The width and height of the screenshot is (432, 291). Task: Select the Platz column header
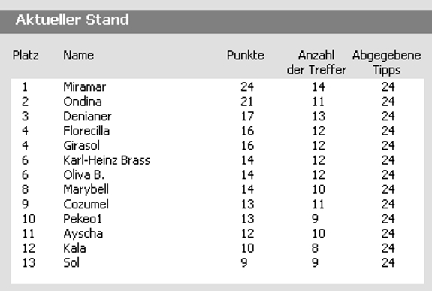26,56
